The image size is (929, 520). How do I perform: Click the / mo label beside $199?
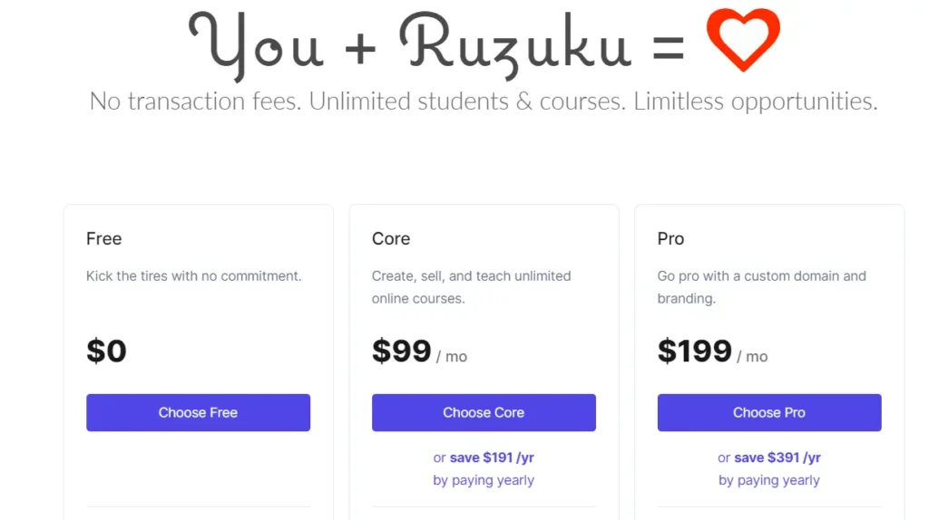pos(752,357)
